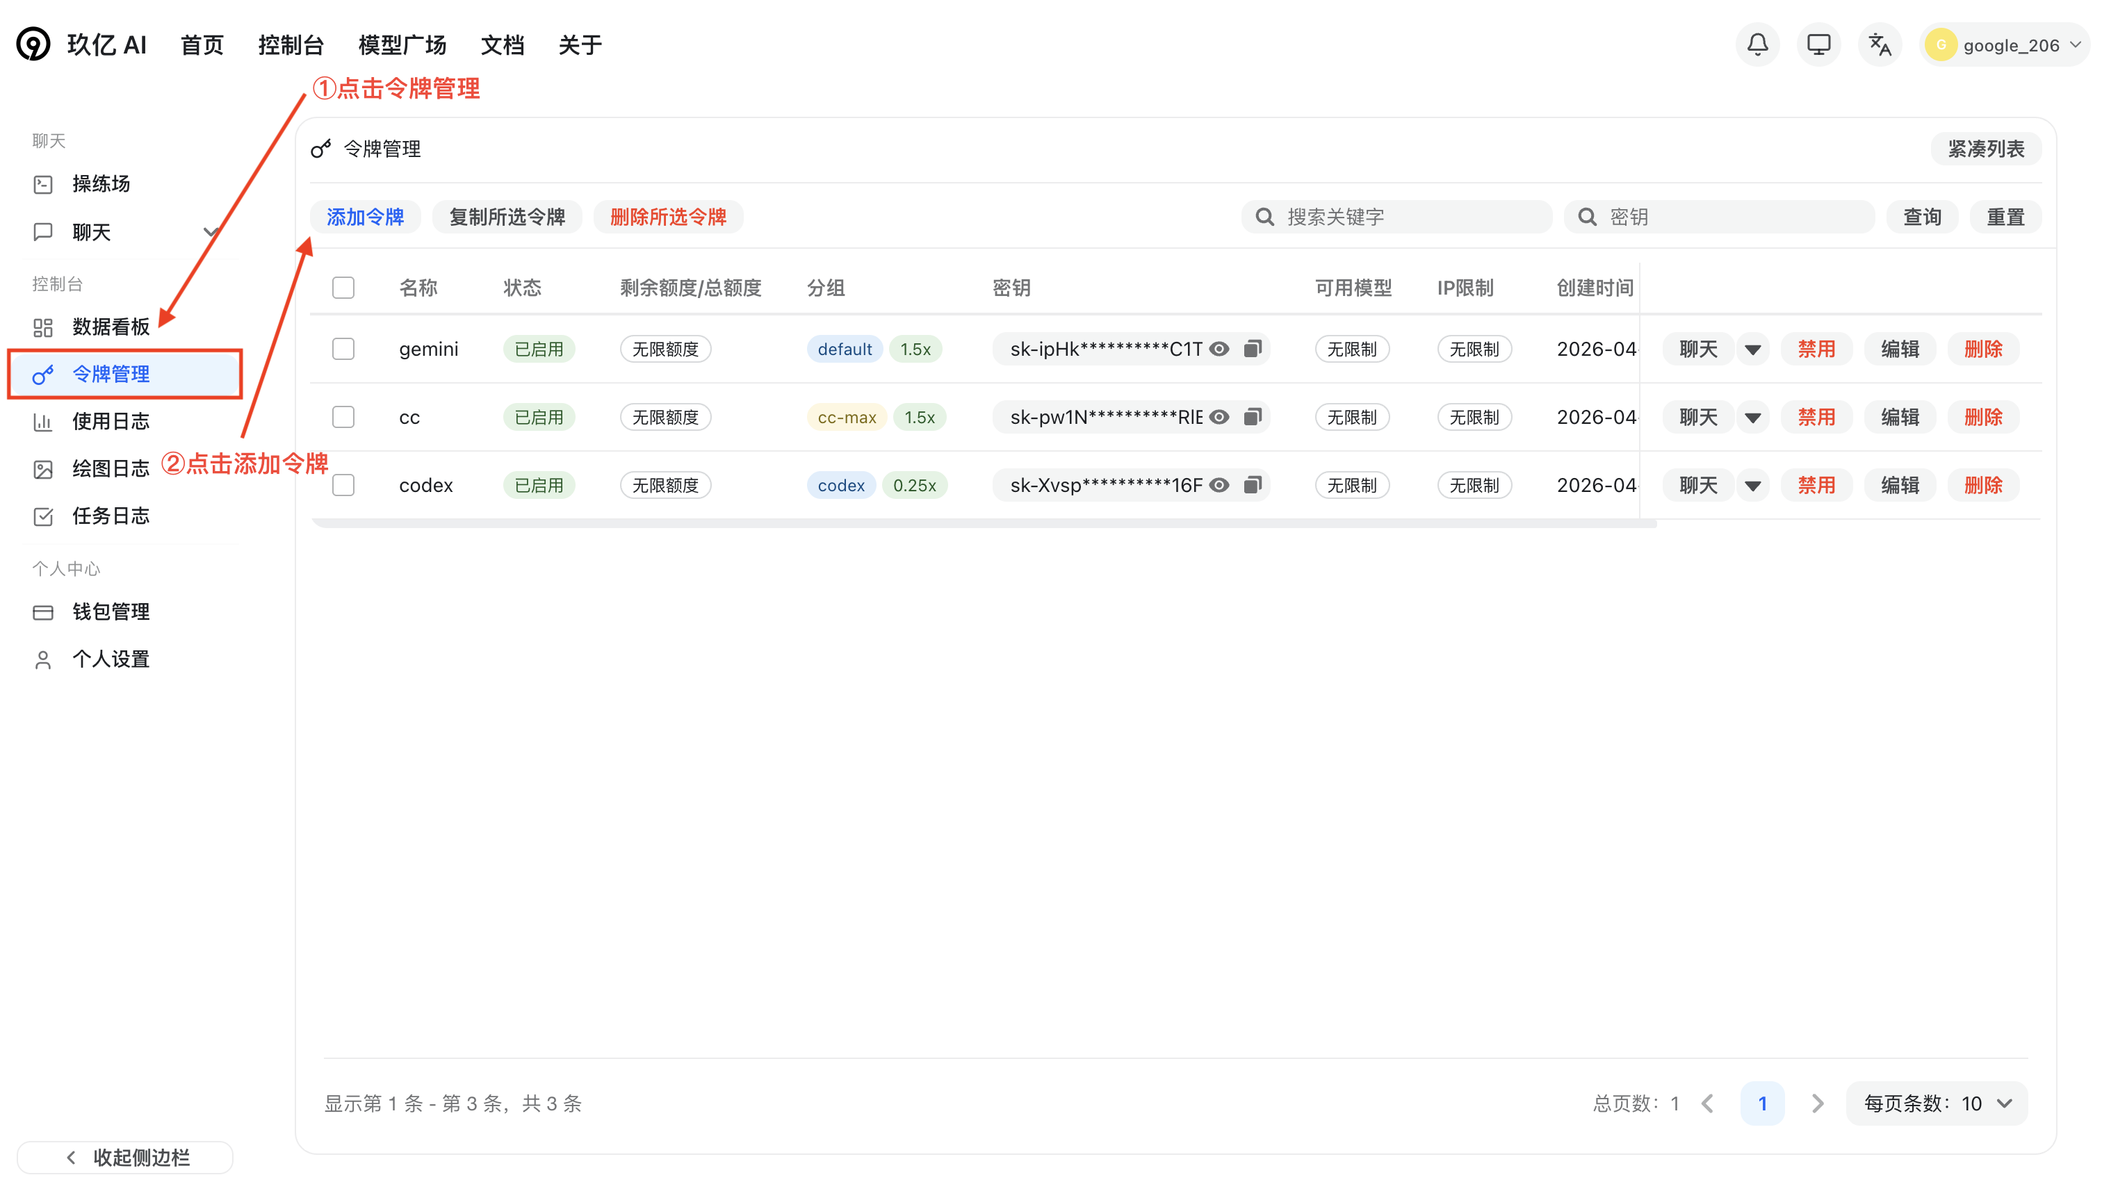Open the notification bell

1757,44
